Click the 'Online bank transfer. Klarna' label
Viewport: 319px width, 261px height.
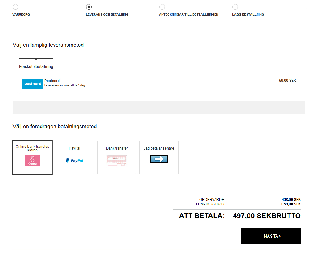(32, 148)
